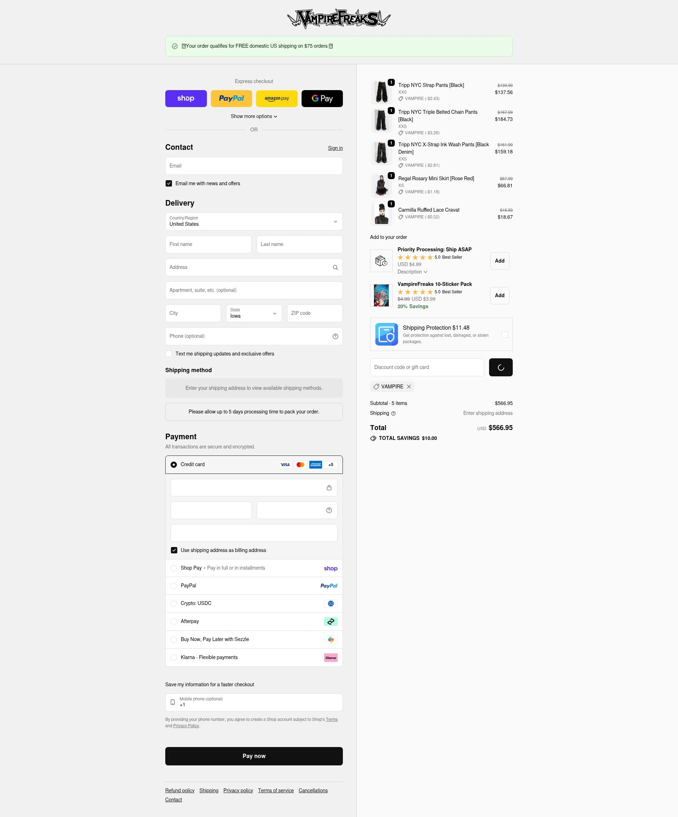Click the phone field help icon
The width and height of the screenshot is (678, 817).
pyautogui.click(x=335, y=336)
